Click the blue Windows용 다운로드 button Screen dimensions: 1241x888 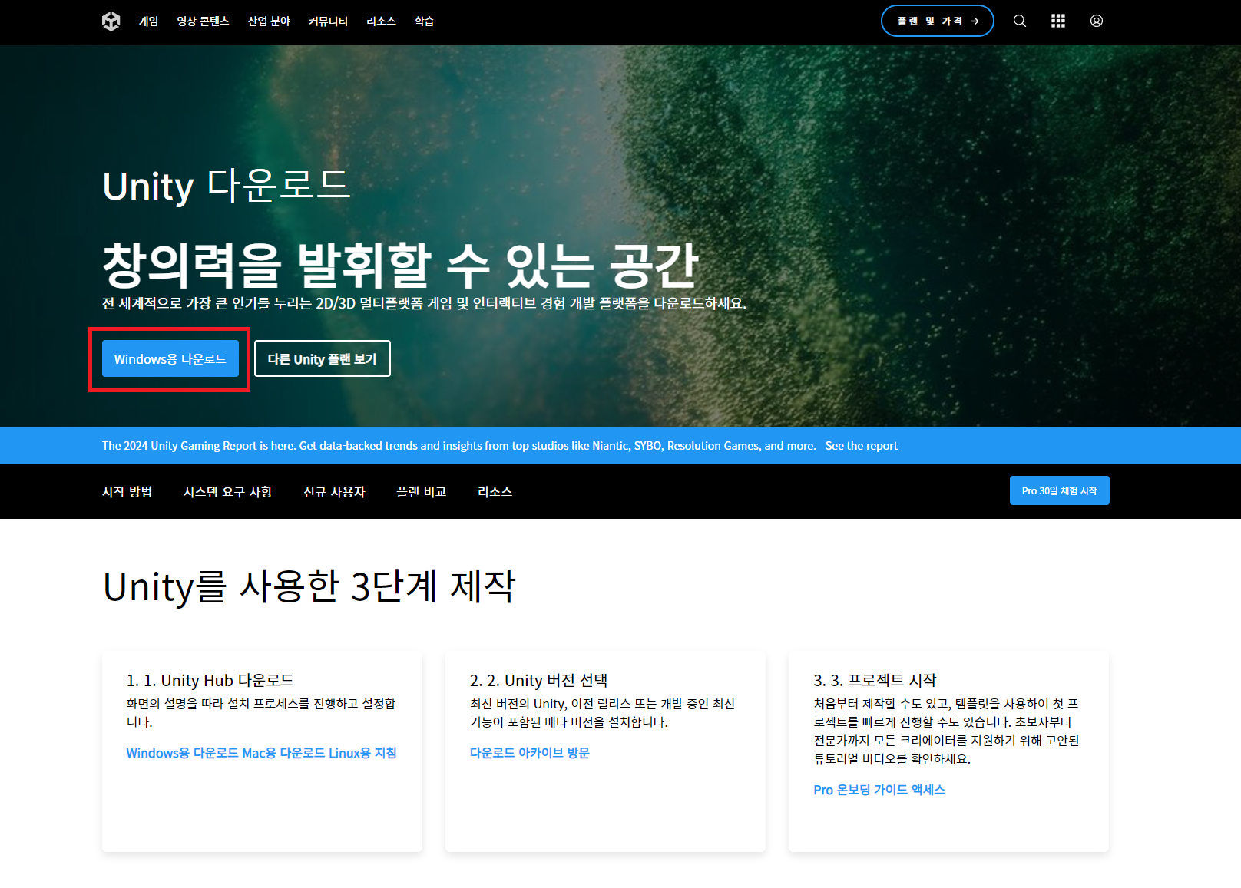click(x=170, y=359)
